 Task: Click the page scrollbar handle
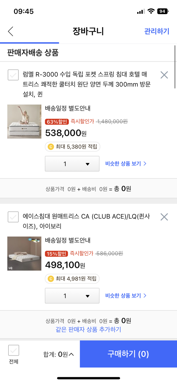click(175, 67)
